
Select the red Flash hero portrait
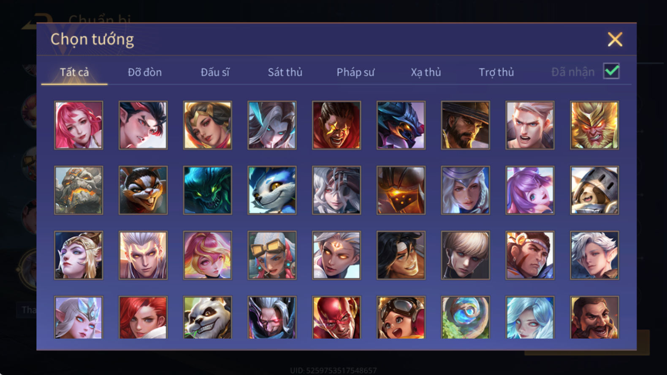coord(336,318)
